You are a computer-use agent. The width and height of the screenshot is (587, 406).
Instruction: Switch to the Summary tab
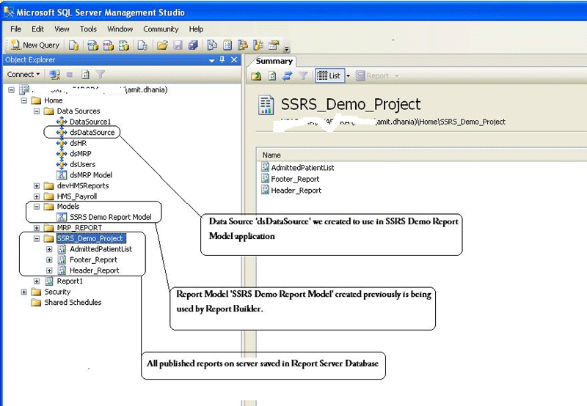tap(274, 62)
